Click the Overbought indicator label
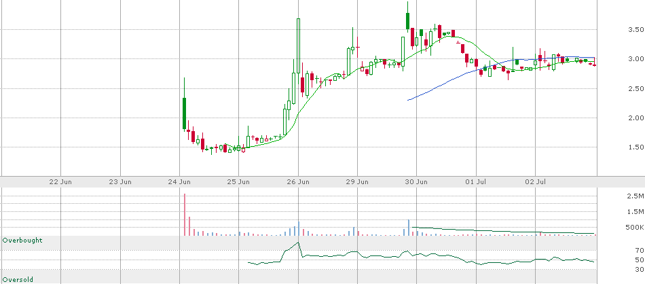This screenshot has width=645, height=284. [22, 240]
